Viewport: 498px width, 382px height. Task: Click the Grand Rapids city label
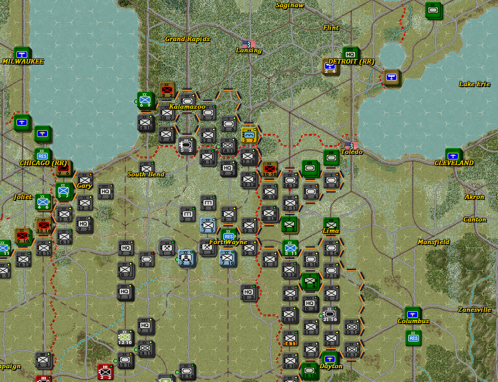tap(187, 39)
